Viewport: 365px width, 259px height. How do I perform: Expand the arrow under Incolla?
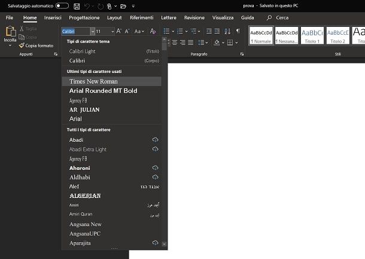(10, 45)
